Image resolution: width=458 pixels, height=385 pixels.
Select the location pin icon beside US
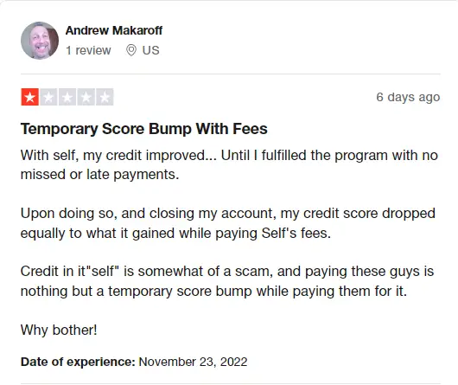click(x=131, y=50)
